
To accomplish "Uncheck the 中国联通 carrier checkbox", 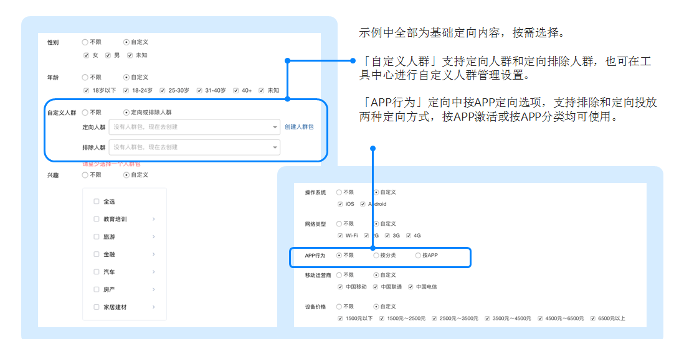I will (376, 287).
